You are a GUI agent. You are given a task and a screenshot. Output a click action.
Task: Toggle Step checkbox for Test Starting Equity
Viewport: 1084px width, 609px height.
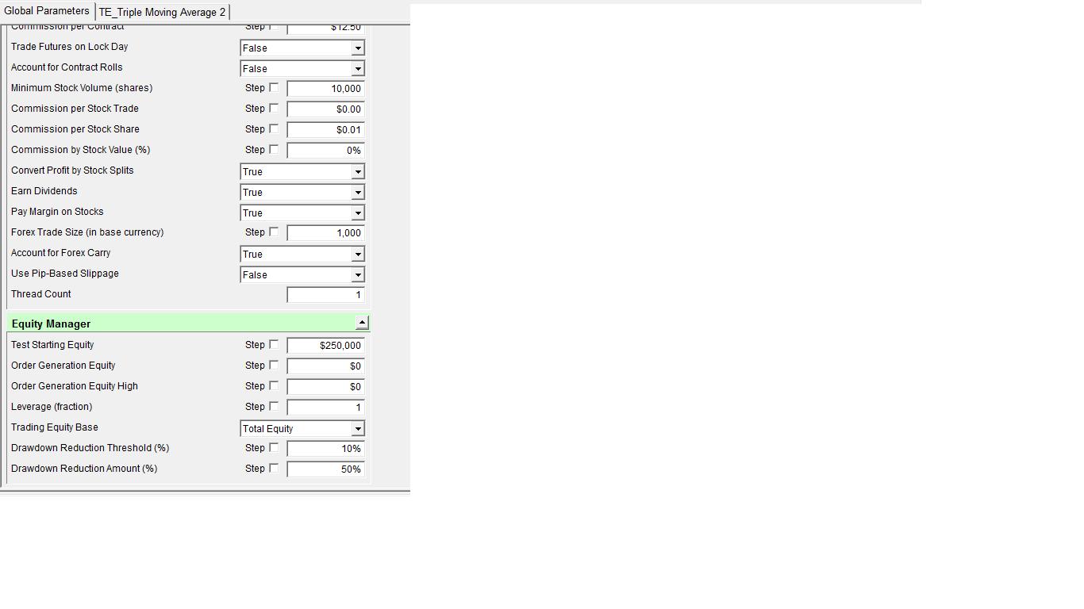point(274,345)
